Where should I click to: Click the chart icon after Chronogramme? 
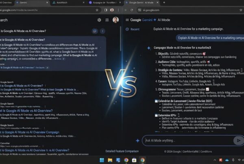click(207, 90)
